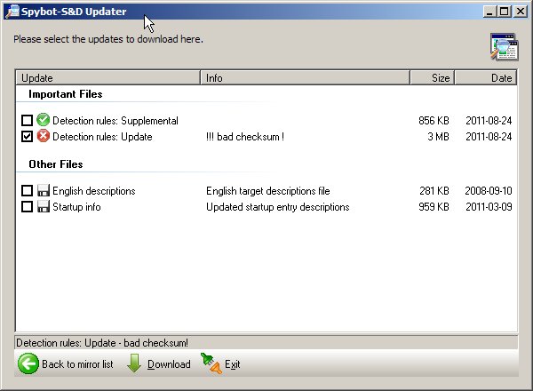Click the 281 KB size value
The image size is (533, 391).
coord(434,191)
